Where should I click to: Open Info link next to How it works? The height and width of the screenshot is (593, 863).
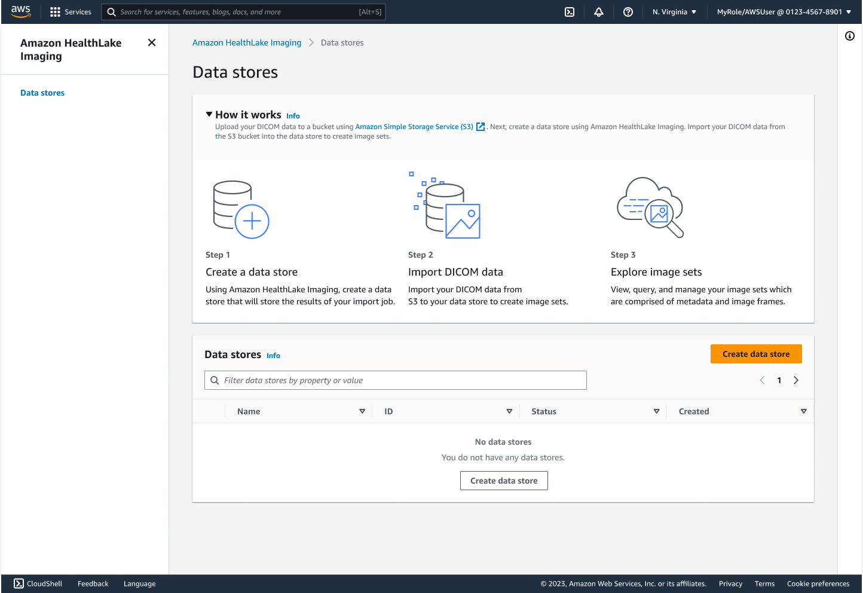point(293,116)
